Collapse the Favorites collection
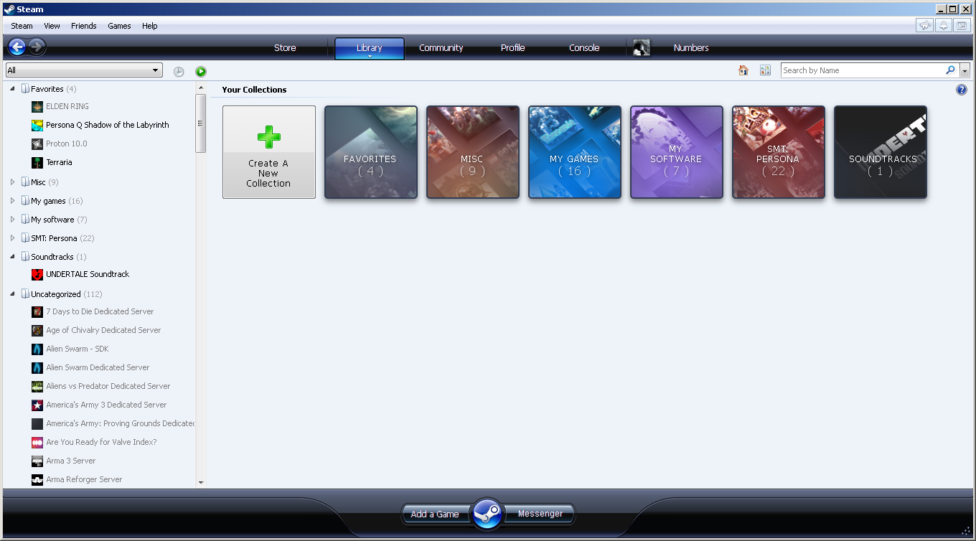 pyautogui.click(x=13, y=89)
